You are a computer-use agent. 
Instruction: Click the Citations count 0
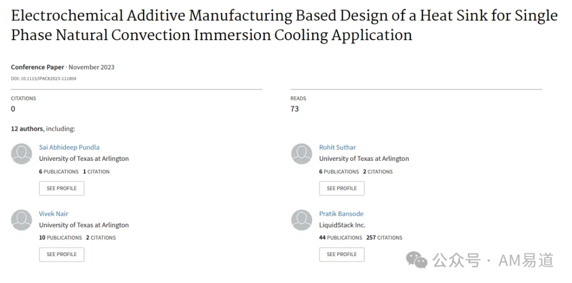point(13,109)
